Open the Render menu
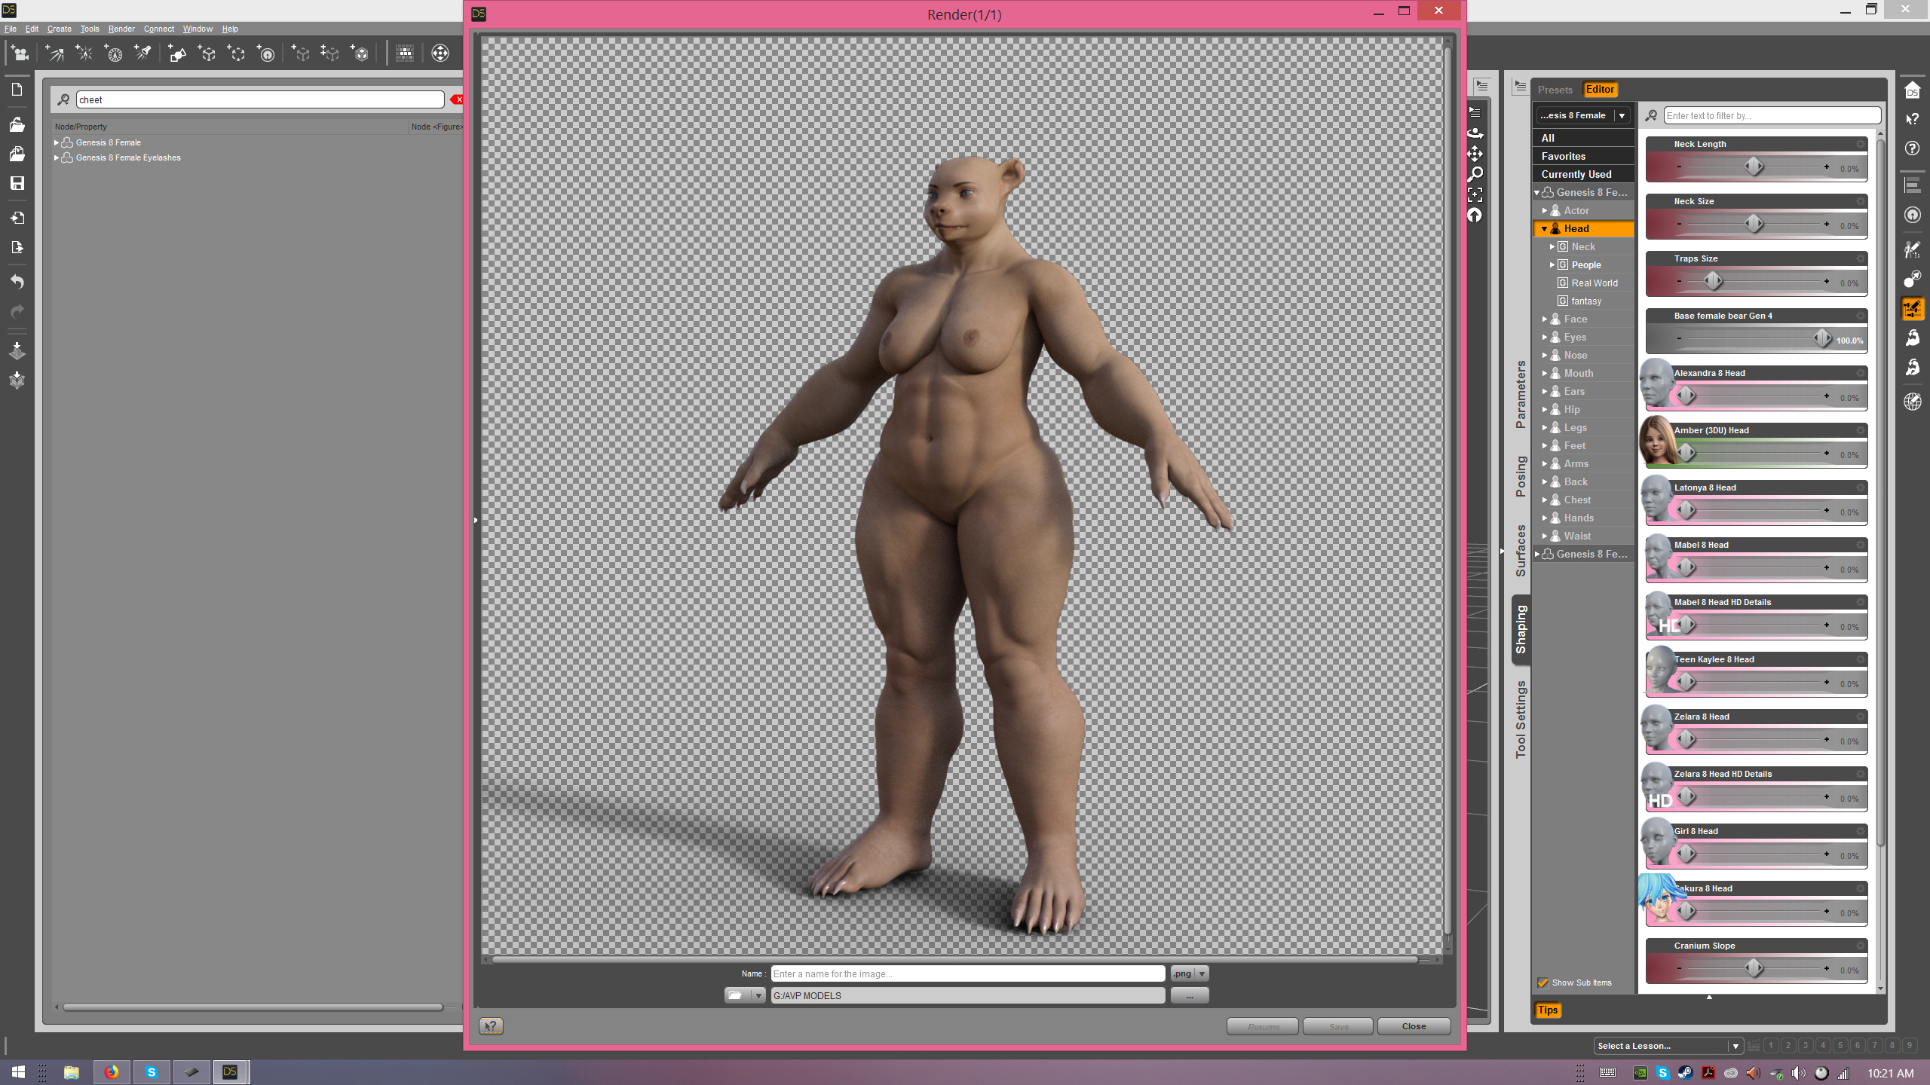Image resolution: width=1930 pixels, height=1085 pixels. 121,29
